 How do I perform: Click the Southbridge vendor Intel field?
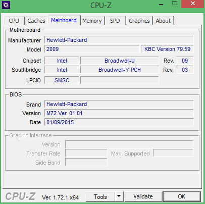[62, 70]
